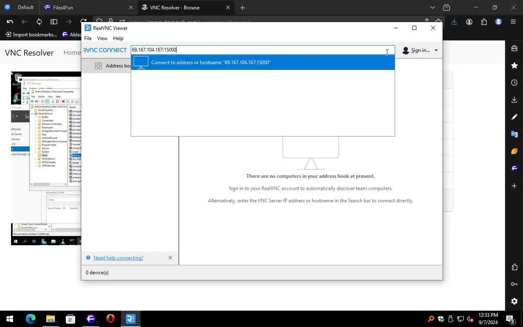Open the Import bookmarks bookmark

(31, 35)
